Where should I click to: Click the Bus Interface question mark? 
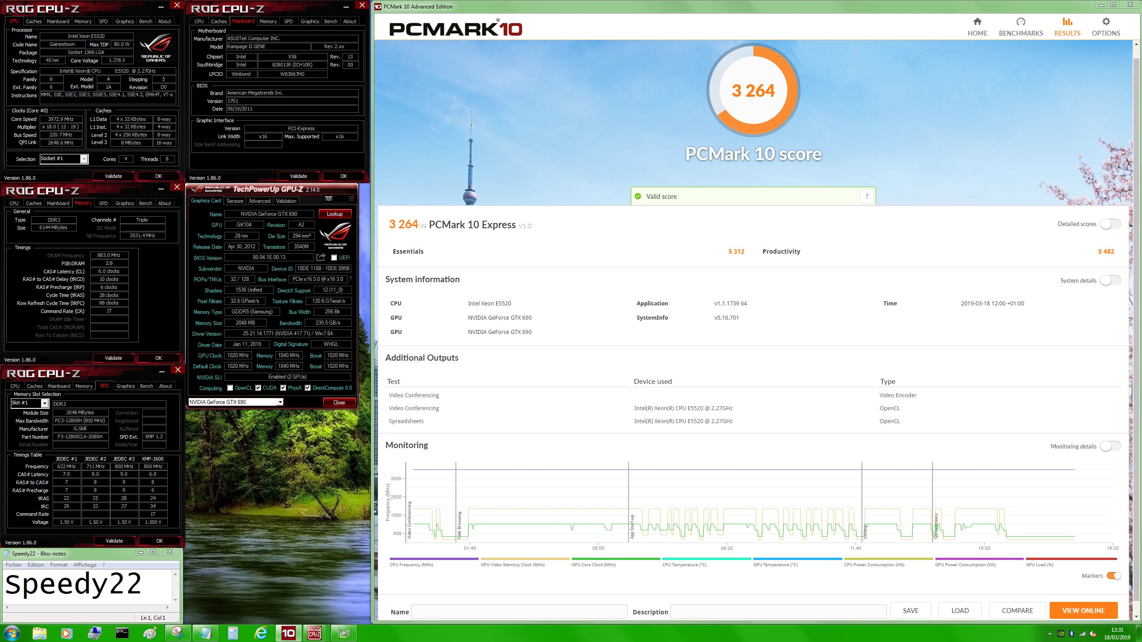click(x=350, y=279)
